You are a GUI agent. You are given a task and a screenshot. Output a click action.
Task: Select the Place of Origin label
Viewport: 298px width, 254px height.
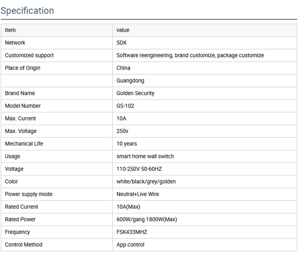[23, 68]
